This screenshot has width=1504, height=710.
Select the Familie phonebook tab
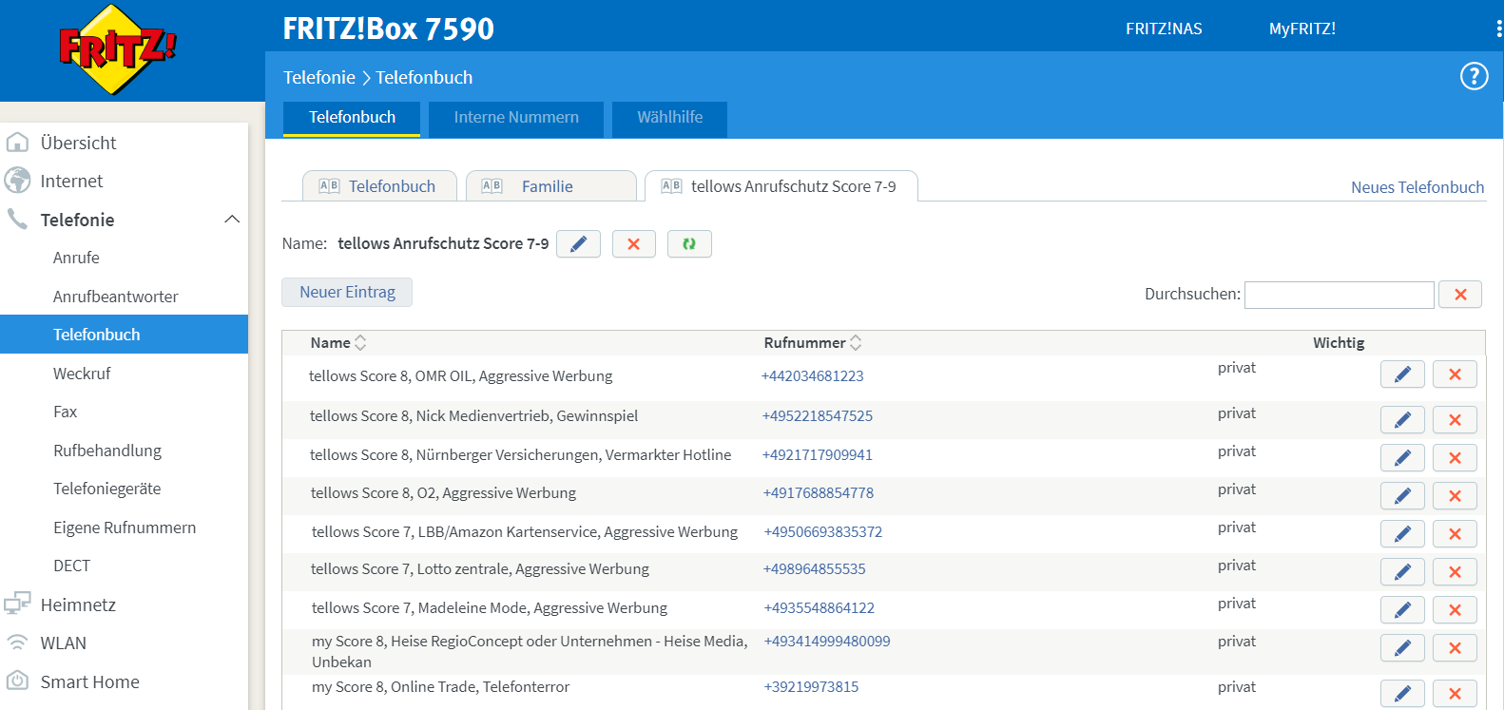(548, 186)
